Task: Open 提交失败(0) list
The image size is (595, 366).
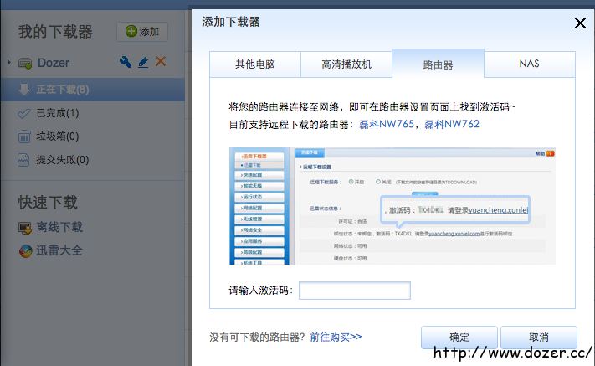Action: [x=63, y=160]
